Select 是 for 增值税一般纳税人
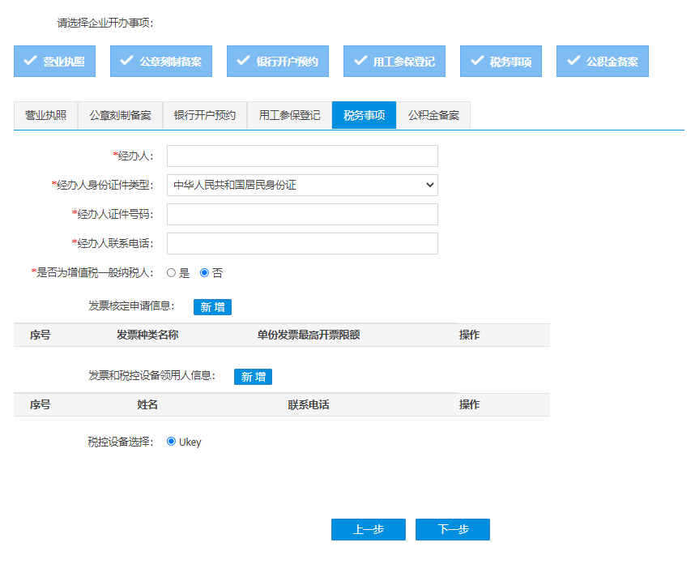Viewport: 695px width, 564px height. click(x=170, y=272)
